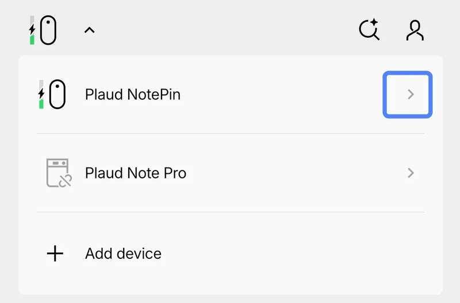
Task: Click the disconnected Plaud Note Pro icon
Action: (57, 173)
